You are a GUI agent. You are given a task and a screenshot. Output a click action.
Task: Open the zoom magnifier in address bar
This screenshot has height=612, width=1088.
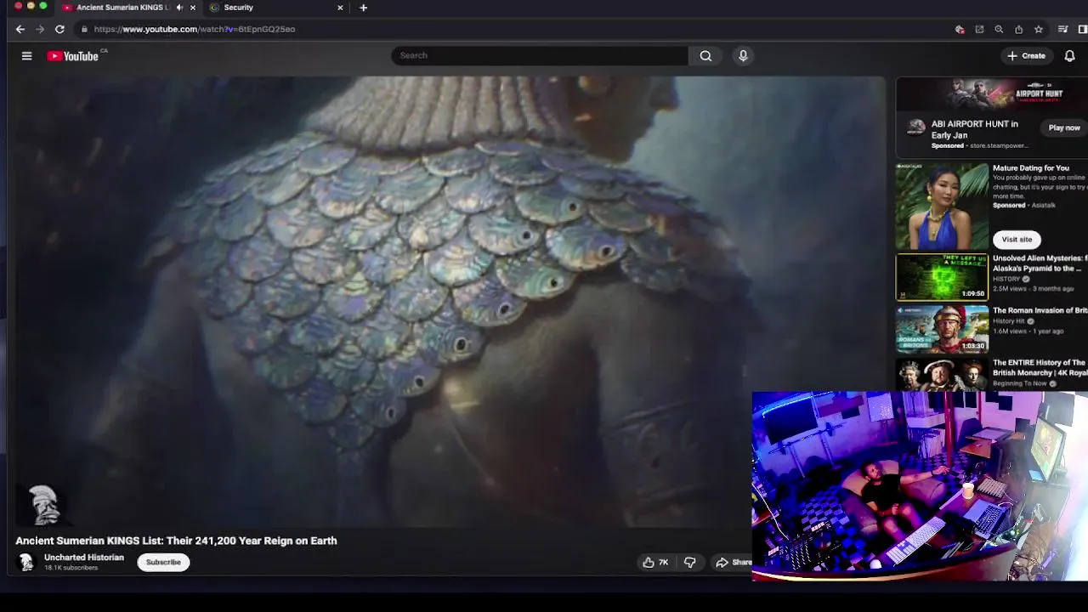[x=999, y=29]
